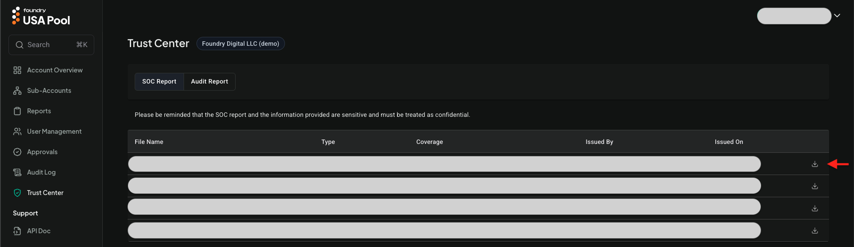Click the File Name column header

click(x=149, y=142)
